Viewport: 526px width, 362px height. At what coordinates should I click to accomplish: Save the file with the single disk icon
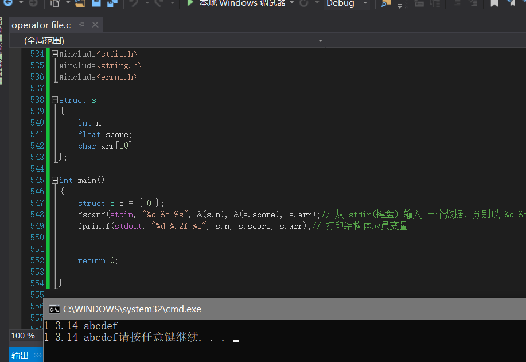pyautogui.click(x=96, y=3)
